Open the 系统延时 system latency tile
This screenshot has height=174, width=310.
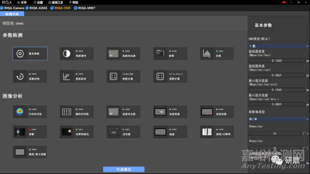(77, 76)
